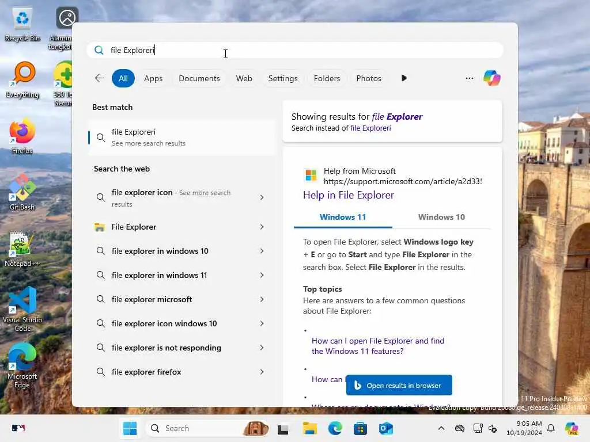Click the display/cast tray icon
This screenshot has width=590, height=442.
pos(478,428)
